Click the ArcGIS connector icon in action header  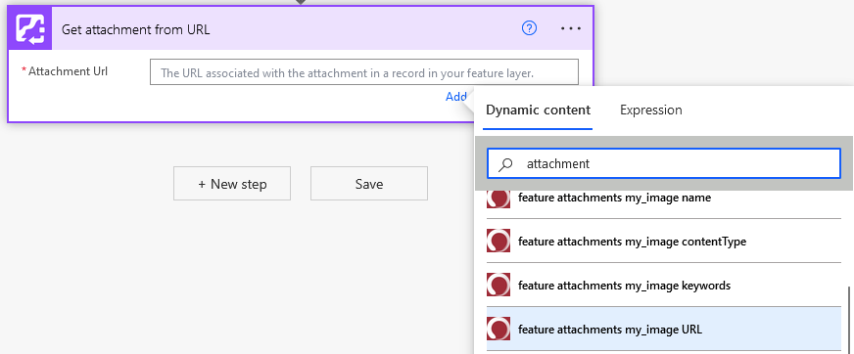(30, 28)
